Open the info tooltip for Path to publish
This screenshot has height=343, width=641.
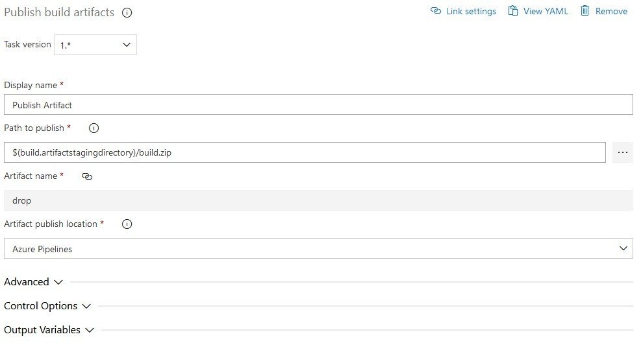coord(94,128)
